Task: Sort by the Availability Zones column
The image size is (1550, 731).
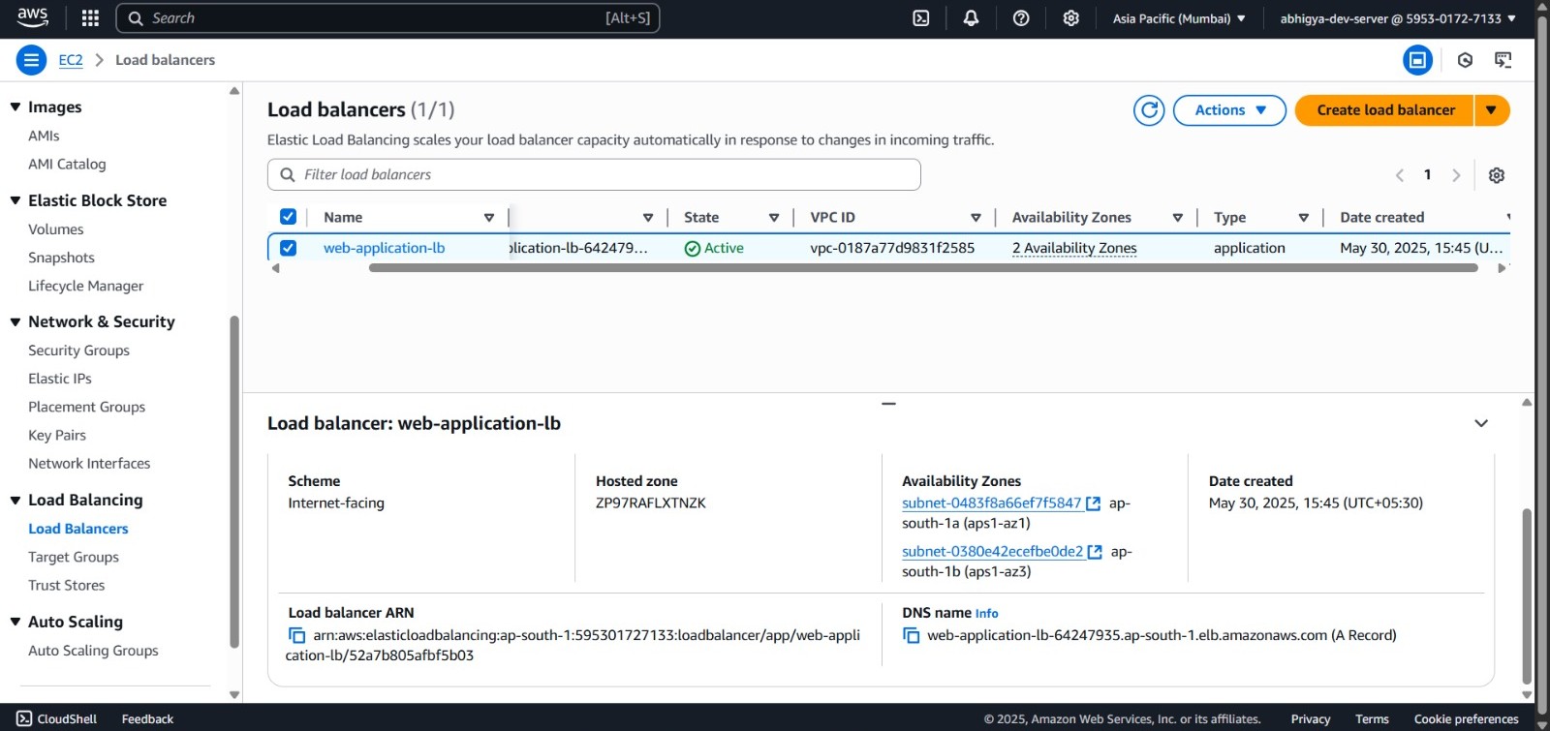Action: click(x=1178, y=218)
